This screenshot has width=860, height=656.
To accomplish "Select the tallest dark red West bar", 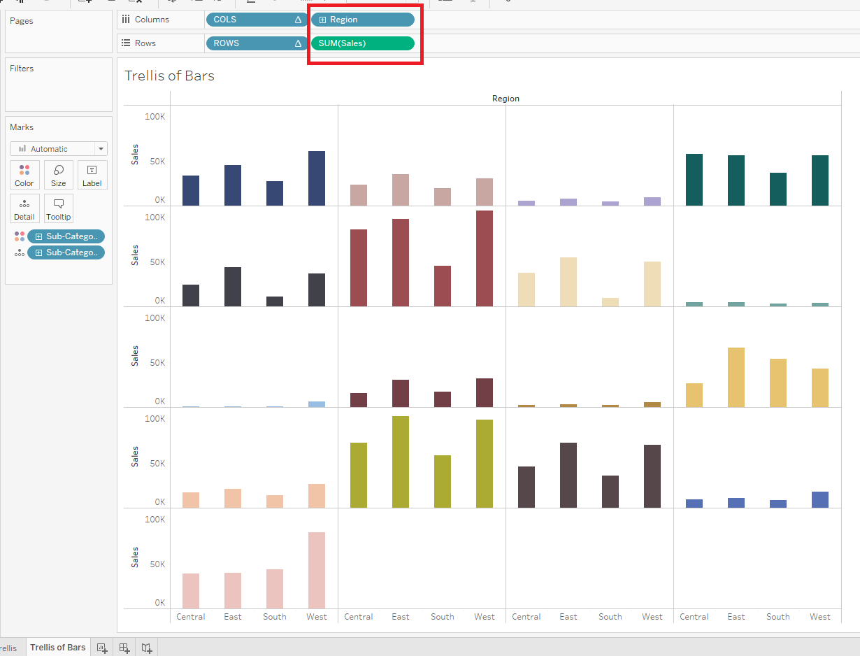I will tap(485, 258).
